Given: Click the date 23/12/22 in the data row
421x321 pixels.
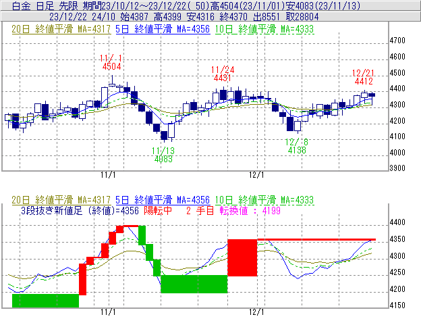Looking at the screenshot, I should point(68,17).
